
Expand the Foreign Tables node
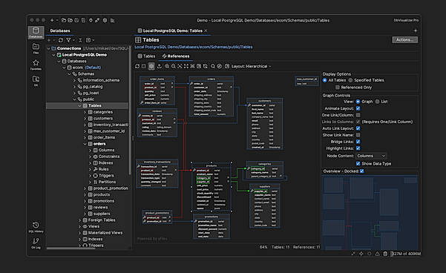79,220
